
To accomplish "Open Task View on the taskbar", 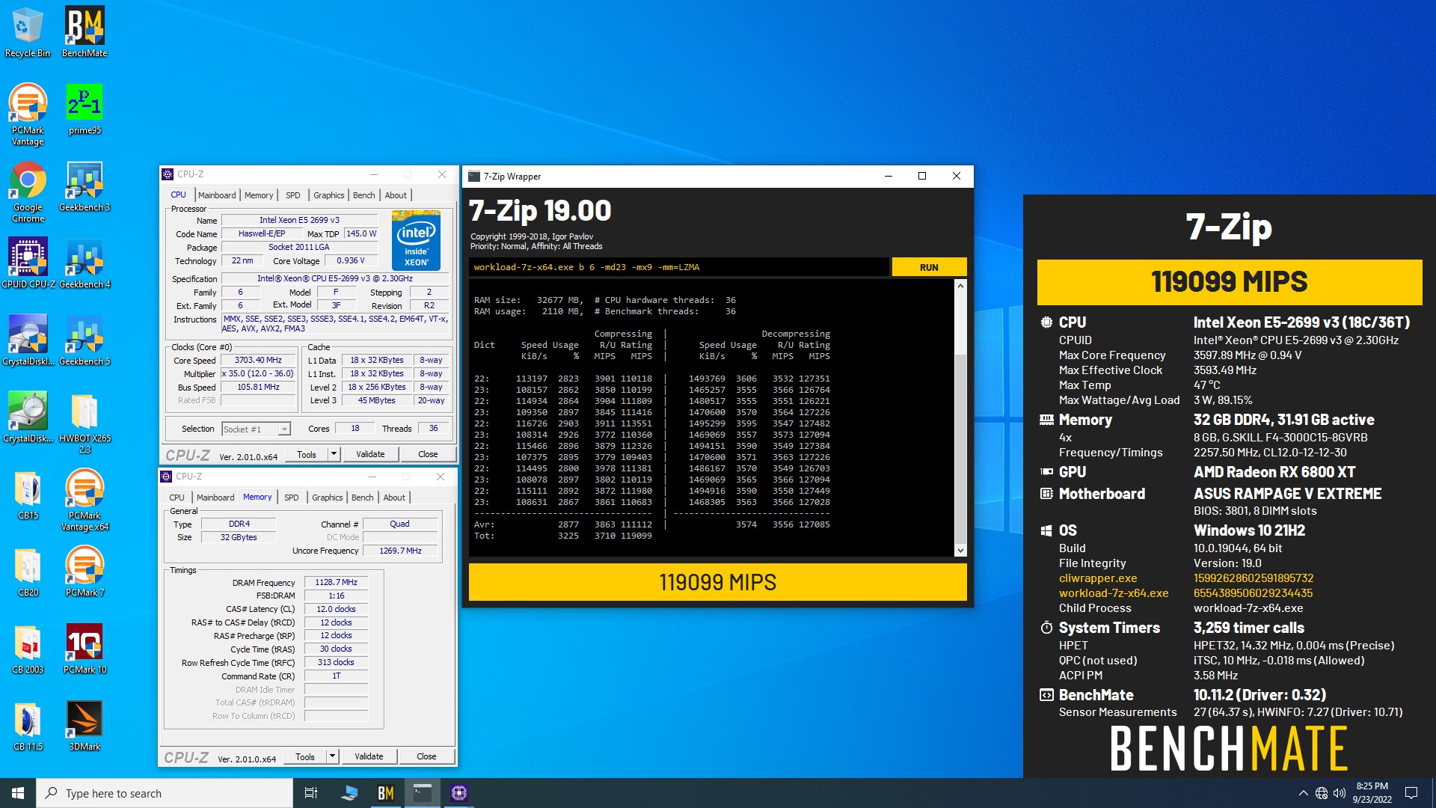I will 311,793.
